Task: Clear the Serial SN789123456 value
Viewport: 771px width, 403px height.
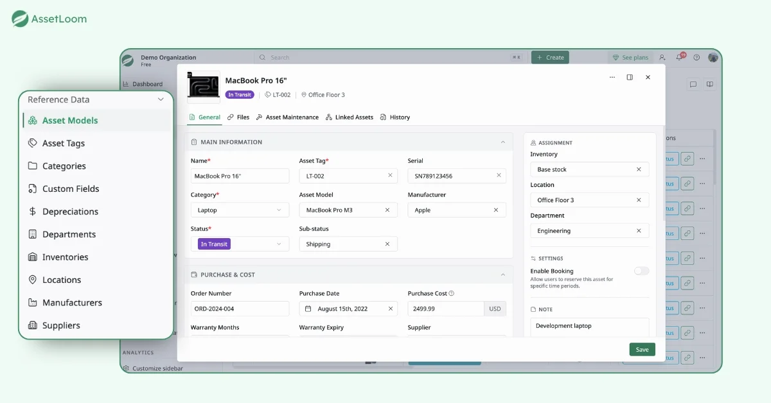Action: click(499, 175)
